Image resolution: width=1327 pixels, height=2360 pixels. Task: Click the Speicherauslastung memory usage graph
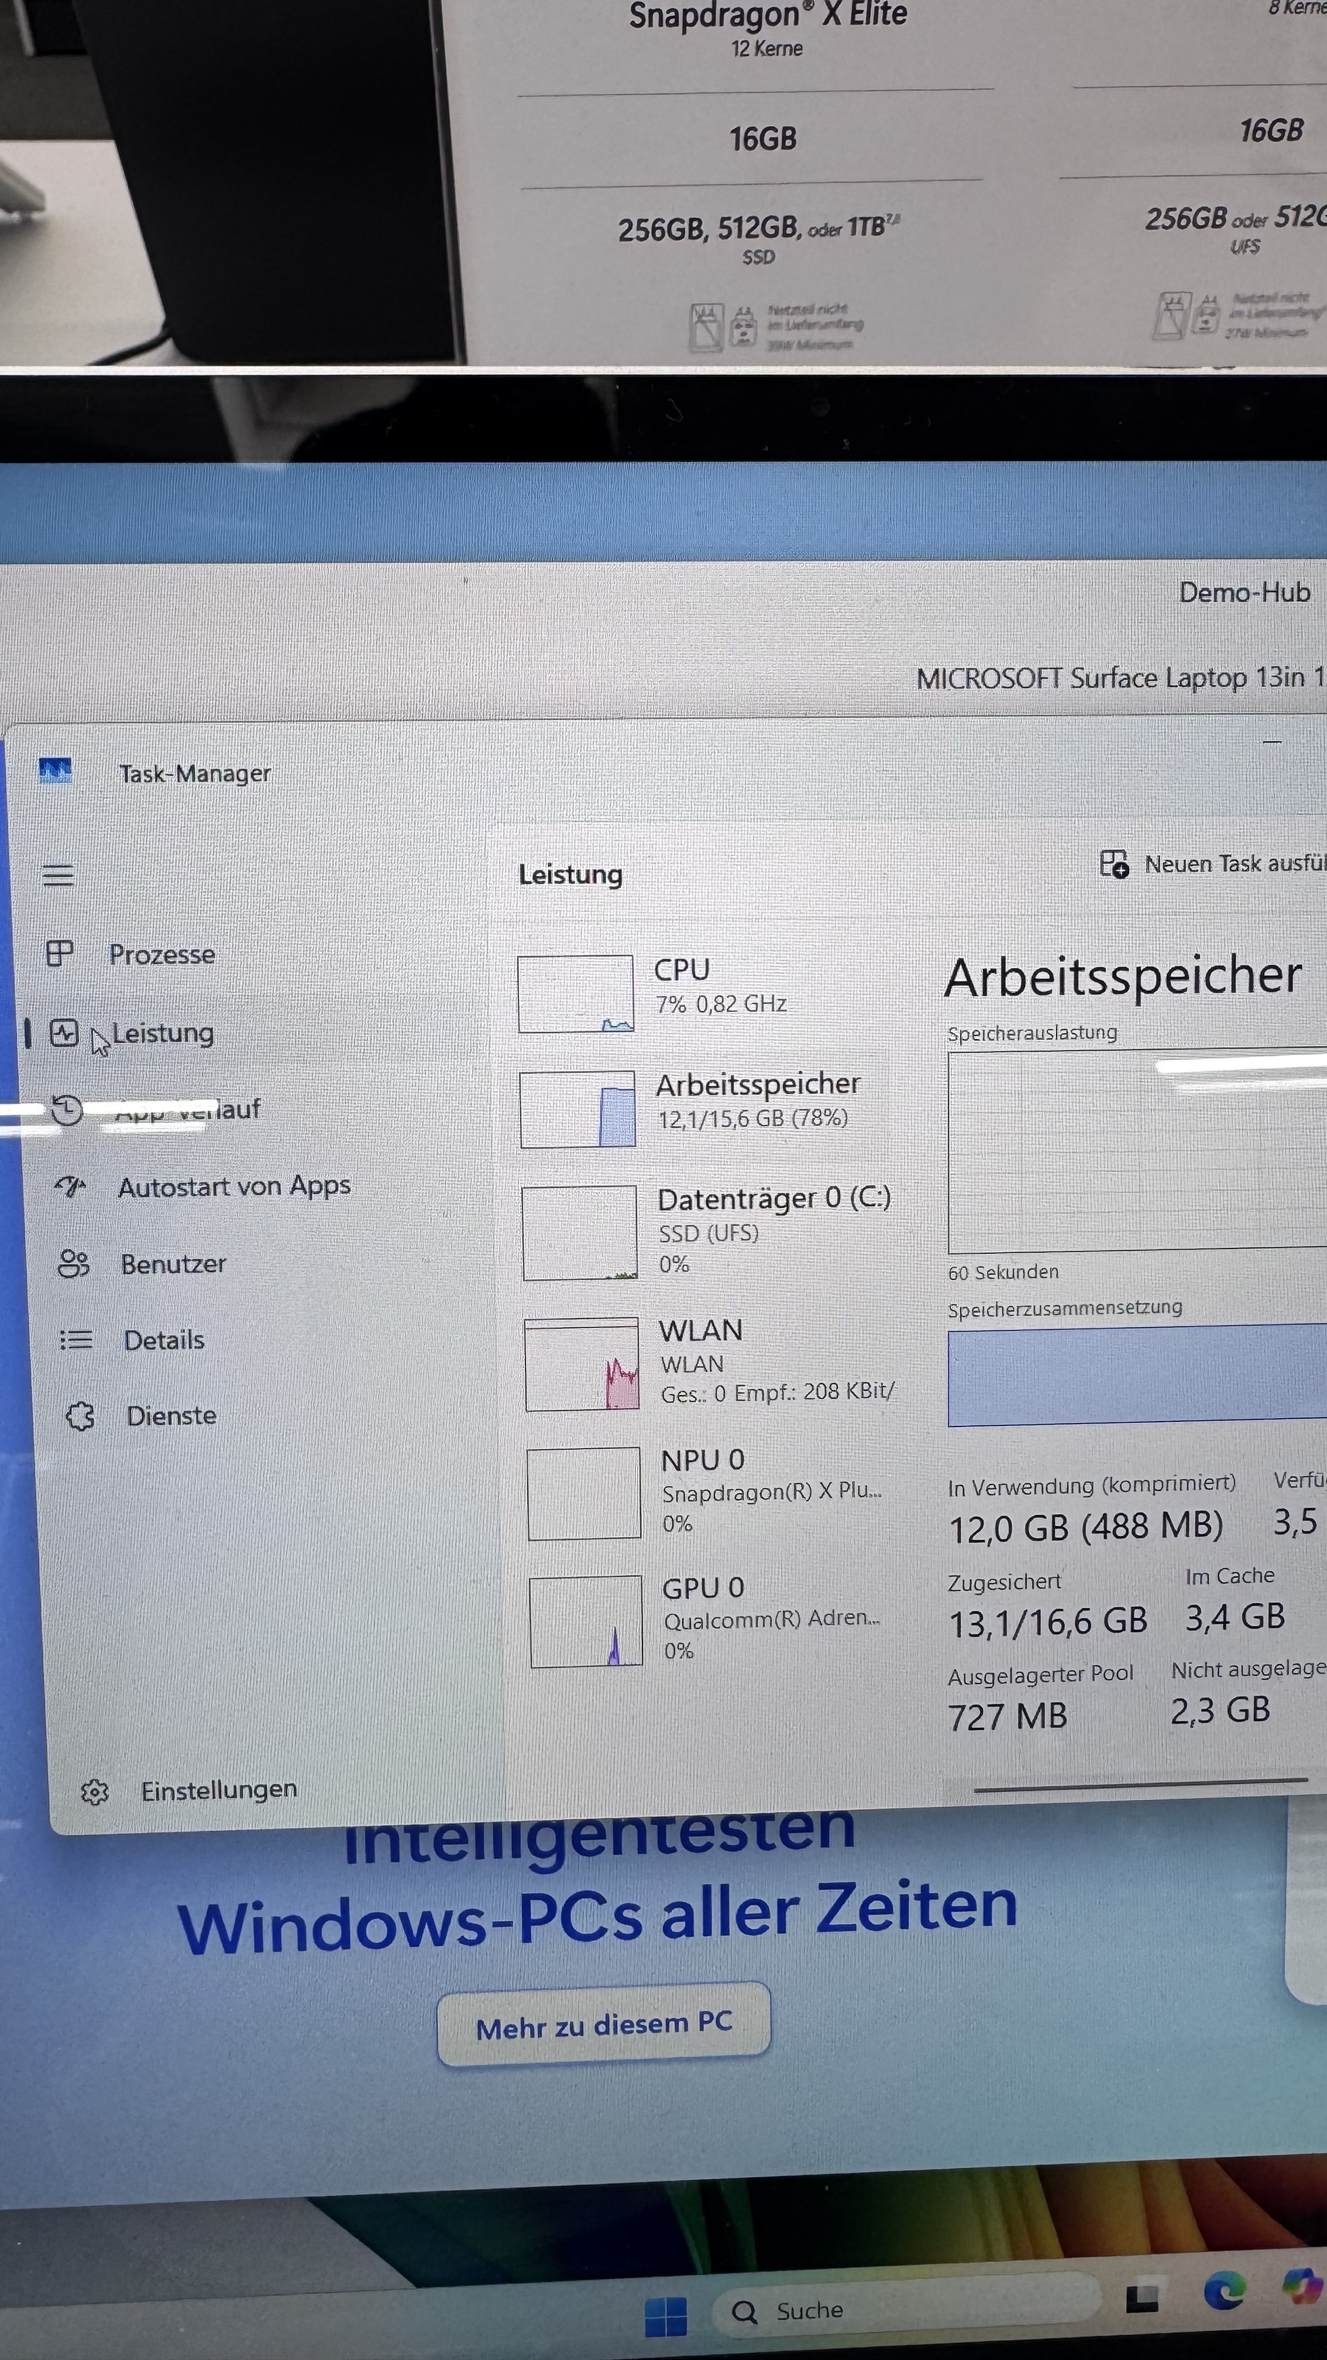[x=1137, y=1151]
